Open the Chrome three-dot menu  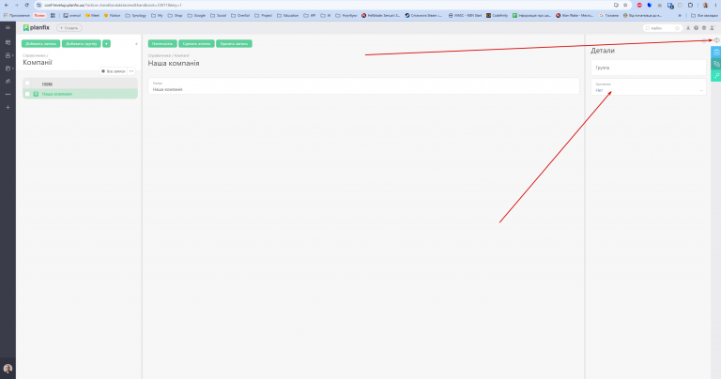(x=716, y=5)
